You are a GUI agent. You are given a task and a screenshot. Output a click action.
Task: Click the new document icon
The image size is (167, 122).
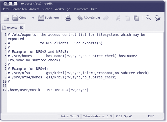(7, 18)
